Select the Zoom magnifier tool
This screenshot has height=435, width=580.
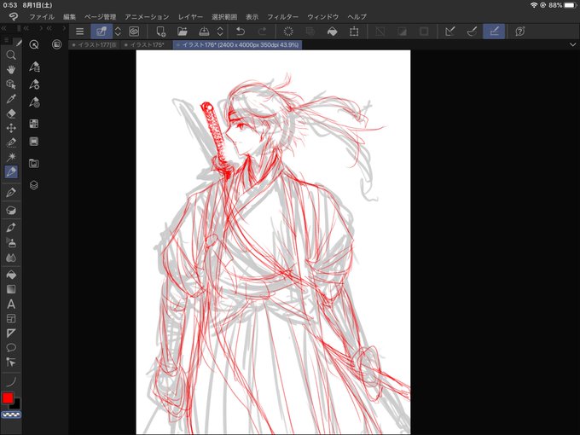pyautogui.click(x=11, y=55)
